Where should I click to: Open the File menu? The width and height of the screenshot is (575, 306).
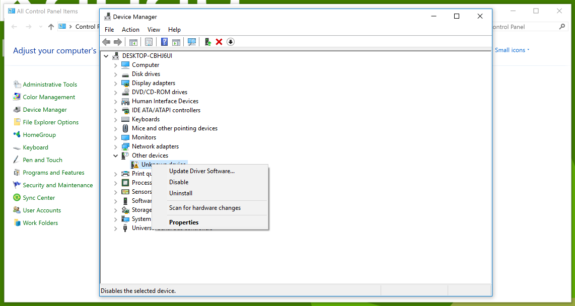pos(109,30)
